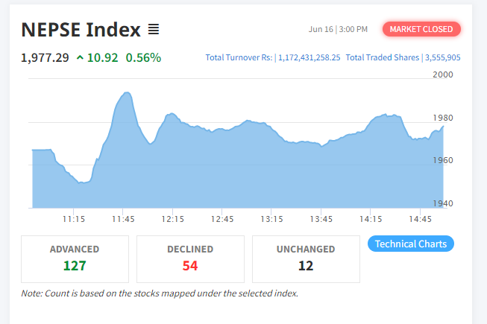This screenshot has height=324, width=487.
Task: Select the Unchanged 12 box
Action: point(306,258)
